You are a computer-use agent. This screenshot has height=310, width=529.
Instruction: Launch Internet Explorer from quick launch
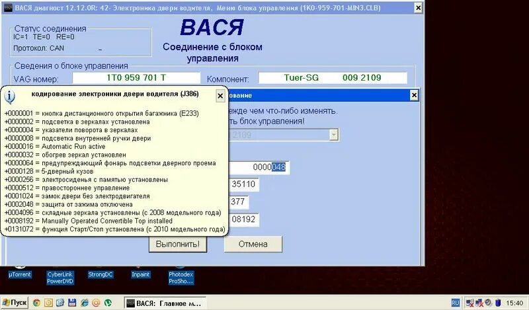(84, 303)
